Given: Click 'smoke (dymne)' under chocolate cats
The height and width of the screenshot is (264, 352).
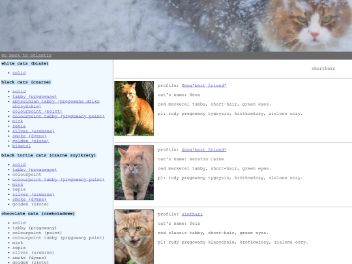Looking at the screenshot, I should 29,257.
